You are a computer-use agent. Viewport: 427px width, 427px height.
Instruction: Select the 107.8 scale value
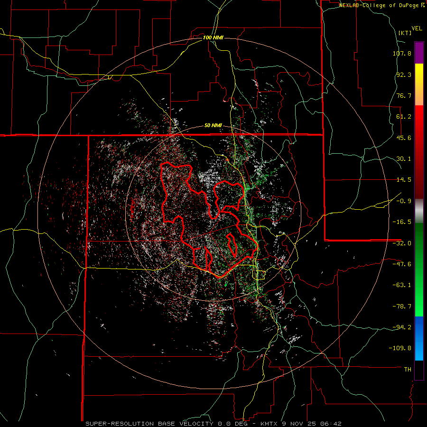point(402,53)
